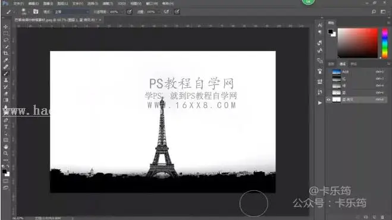
Task: Reset default colors in toolbox
Action: 3,166
